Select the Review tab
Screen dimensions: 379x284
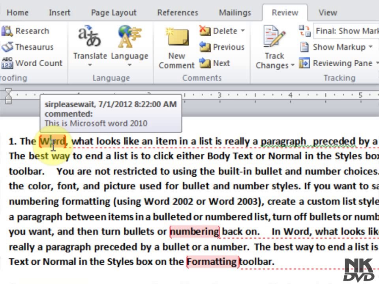coord(285,13)
